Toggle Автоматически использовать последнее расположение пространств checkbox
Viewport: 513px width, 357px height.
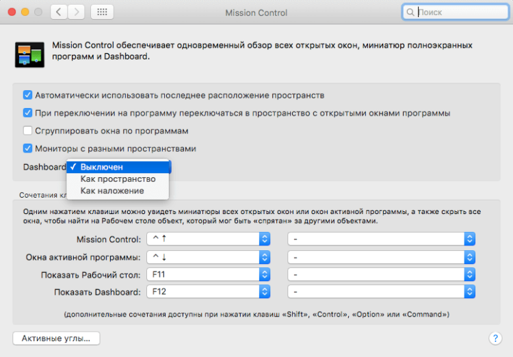coord(27,95)
